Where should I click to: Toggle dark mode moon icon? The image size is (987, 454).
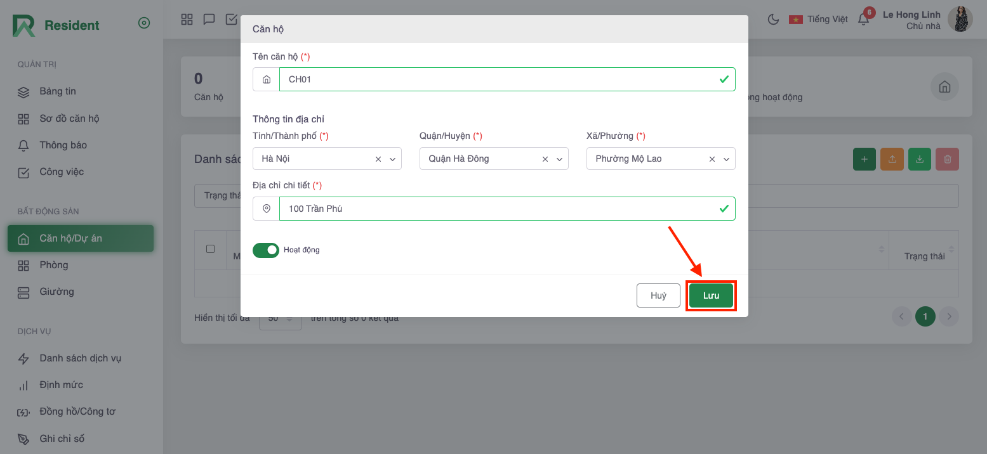coord(773,19)
